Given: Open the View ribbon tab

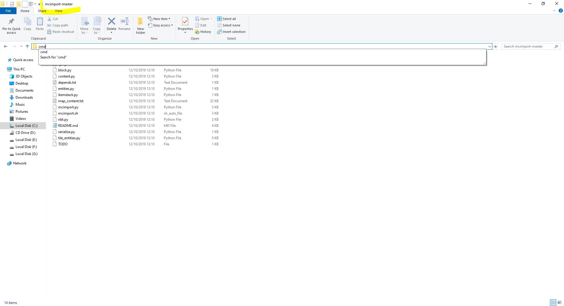Looking at the screenshot, I should [x=58, y=11].
